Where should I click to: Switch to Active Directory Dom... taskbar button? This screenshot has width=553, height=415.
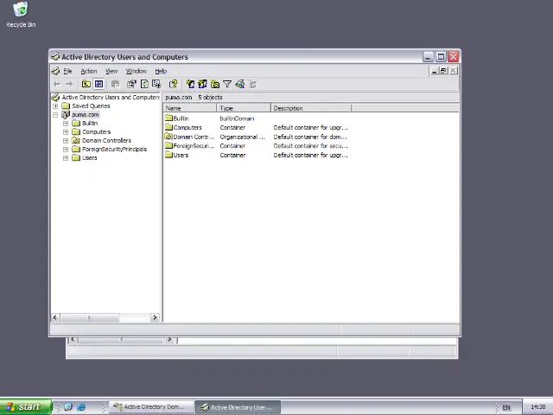(x=152, y=407)
